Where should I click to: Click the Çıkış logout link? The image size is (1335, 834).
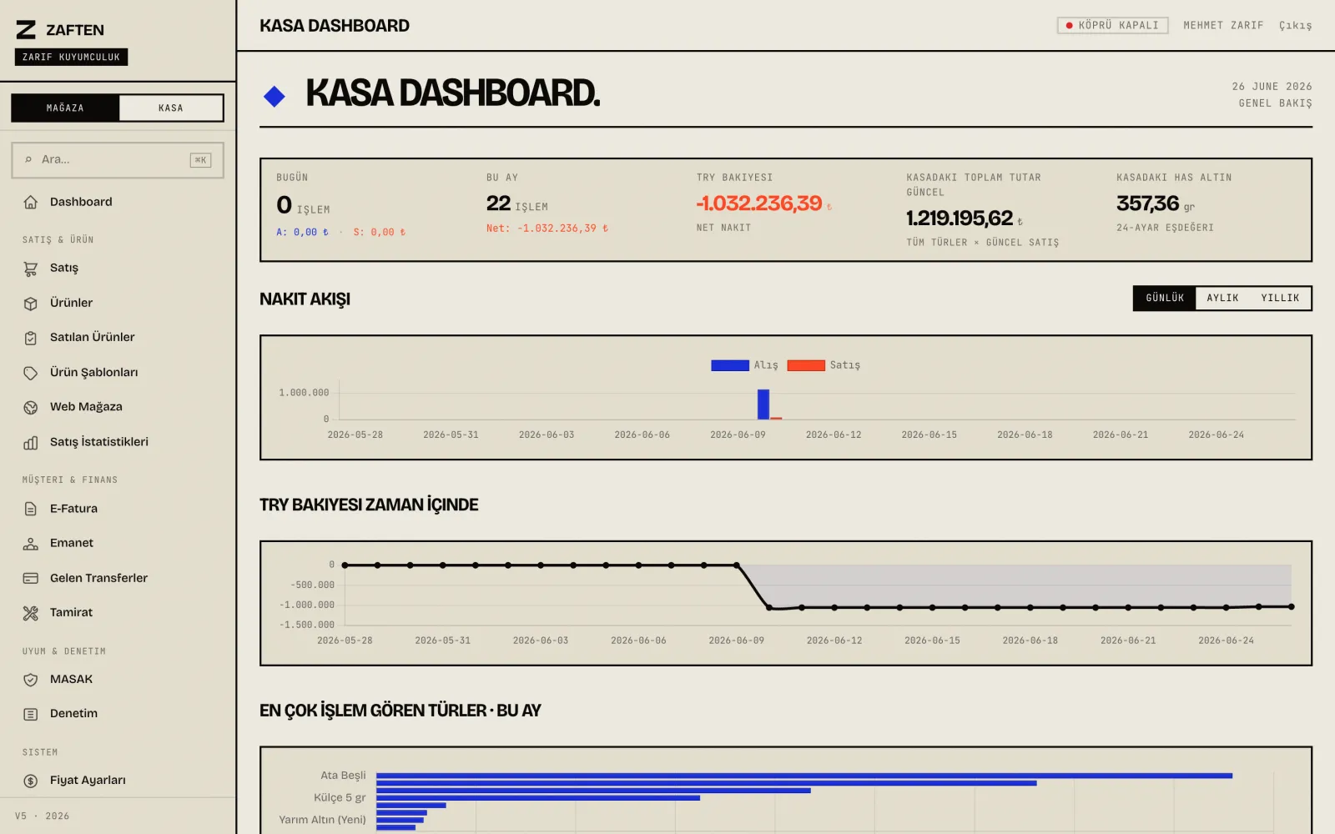[x=1295, y=26]
